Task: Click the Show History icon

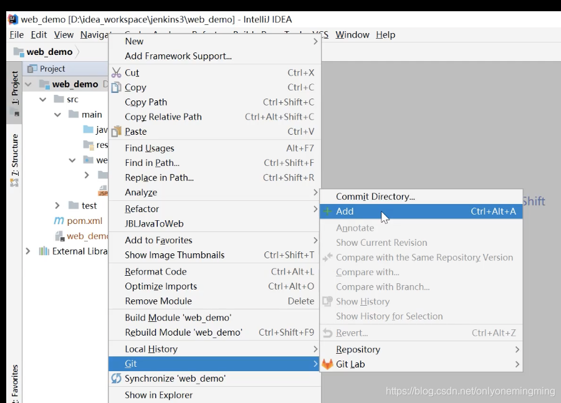Action: (x=327, y=301)
